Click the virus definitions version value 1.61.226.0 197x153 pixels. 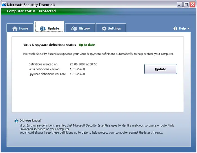coord(77,69)
